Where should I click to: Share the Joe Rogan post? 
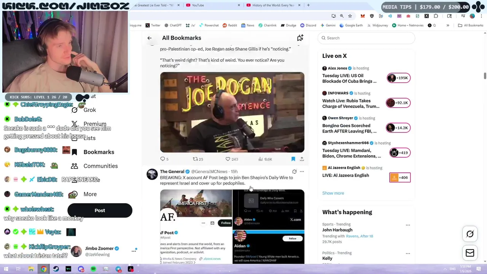click(302, 159)
